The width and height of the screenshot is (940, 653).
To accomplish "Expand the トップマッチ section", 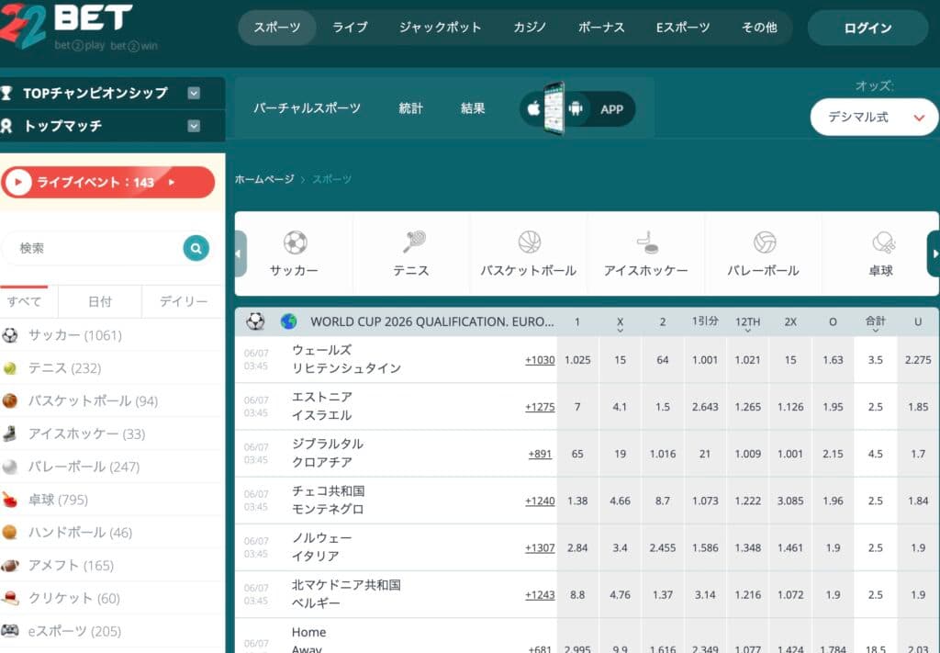I will (x=194, y=126).
